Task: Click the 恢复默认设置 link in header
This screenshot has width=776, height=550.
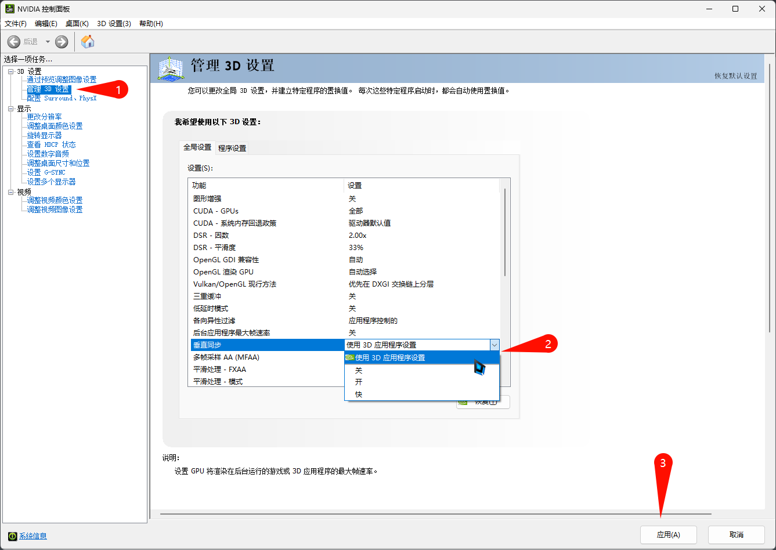Action: [735, 76]
